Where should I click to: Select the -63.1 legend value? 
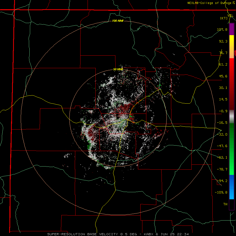click(x=222, y=158)
